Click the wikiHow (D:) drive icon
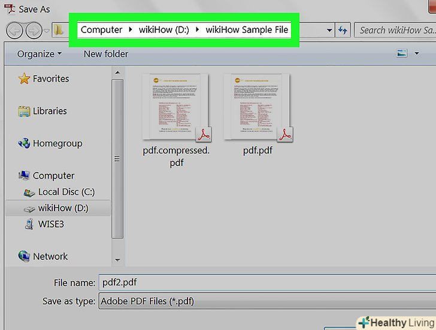 tap(29, 209)
